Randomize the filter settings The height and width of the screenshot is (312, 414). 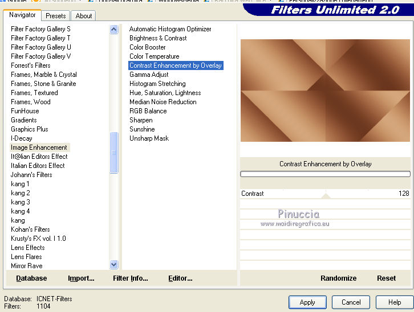pyautogui.click(x=339, y=278)
